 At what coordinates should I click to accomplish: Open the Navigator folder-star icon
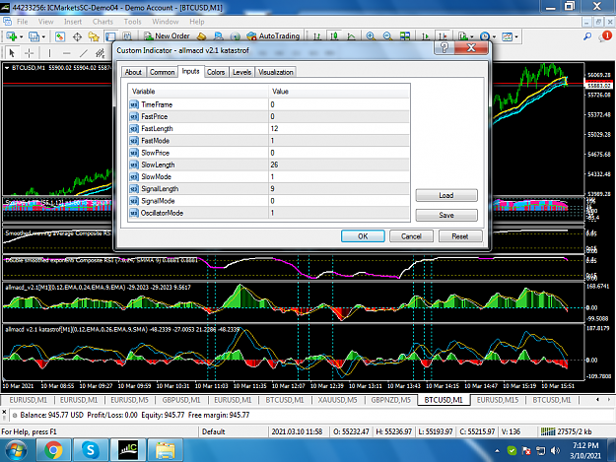pos(94,36)
